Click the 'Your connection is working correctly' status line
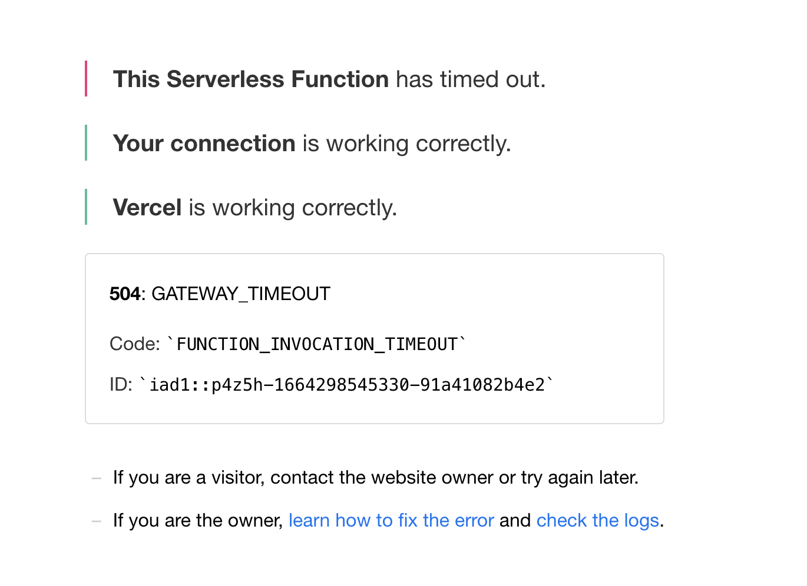This screenshot has width=807, height=586. (x=312, y=143)
